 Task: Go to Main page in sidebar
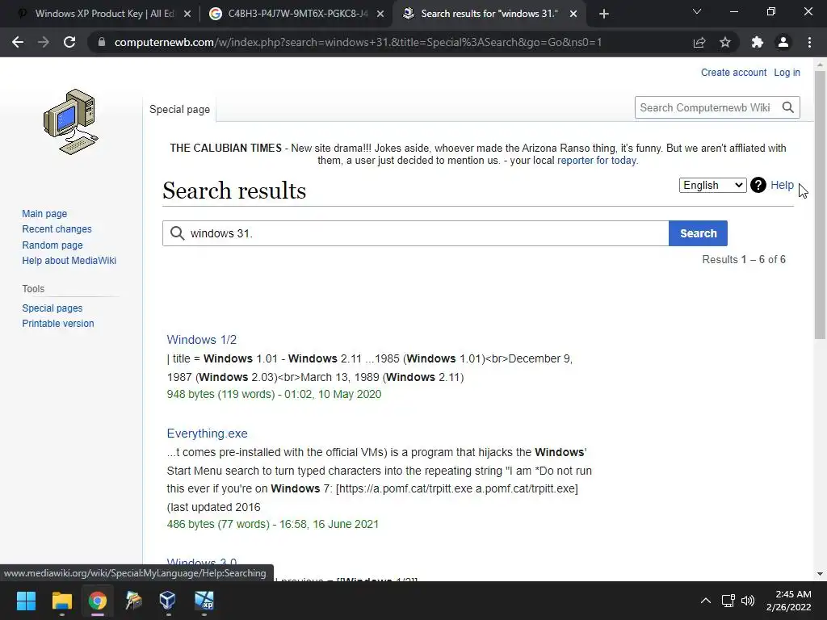click(x=44, y=213)
